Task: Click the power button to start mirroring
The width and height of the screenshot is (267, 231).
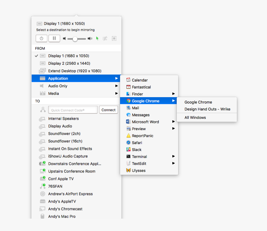Action: pos(41,38)
